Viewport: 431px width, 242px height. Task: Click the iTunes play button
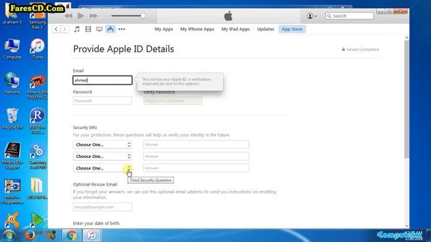tap(81, 15)
